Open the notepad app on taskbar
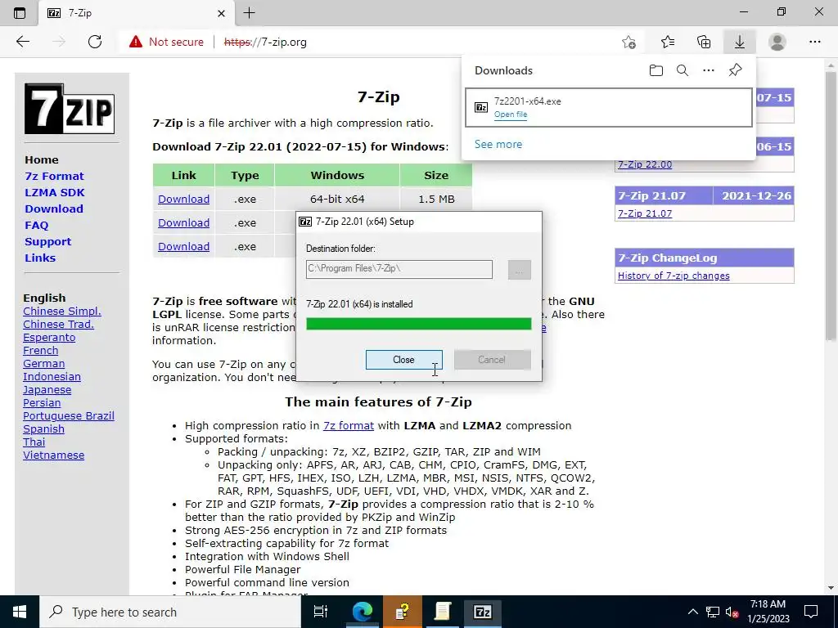Viewport: 838px width, 628px height. (443, 612)
